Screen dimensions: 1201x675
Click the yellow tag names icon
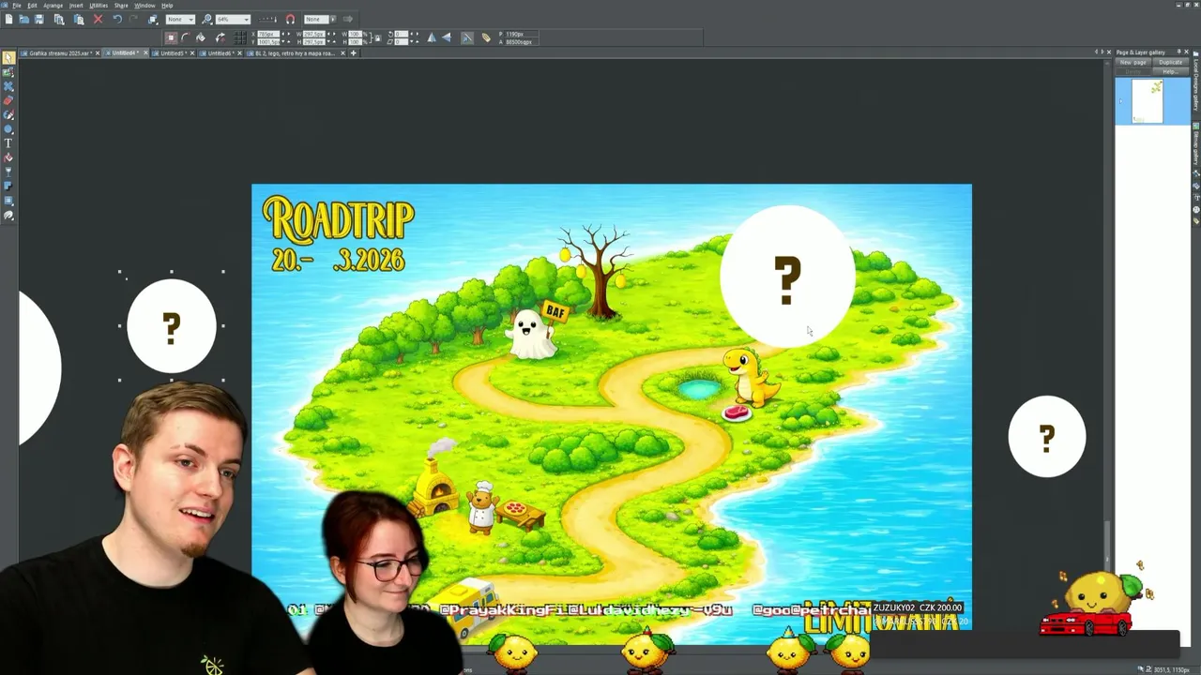[486, 37]
